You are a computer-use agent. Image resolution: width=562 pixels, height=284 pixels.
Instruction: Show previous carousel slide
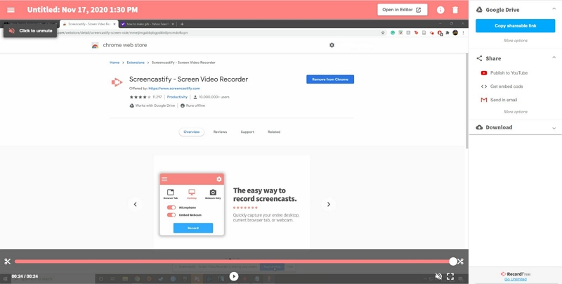coord(135,205)
